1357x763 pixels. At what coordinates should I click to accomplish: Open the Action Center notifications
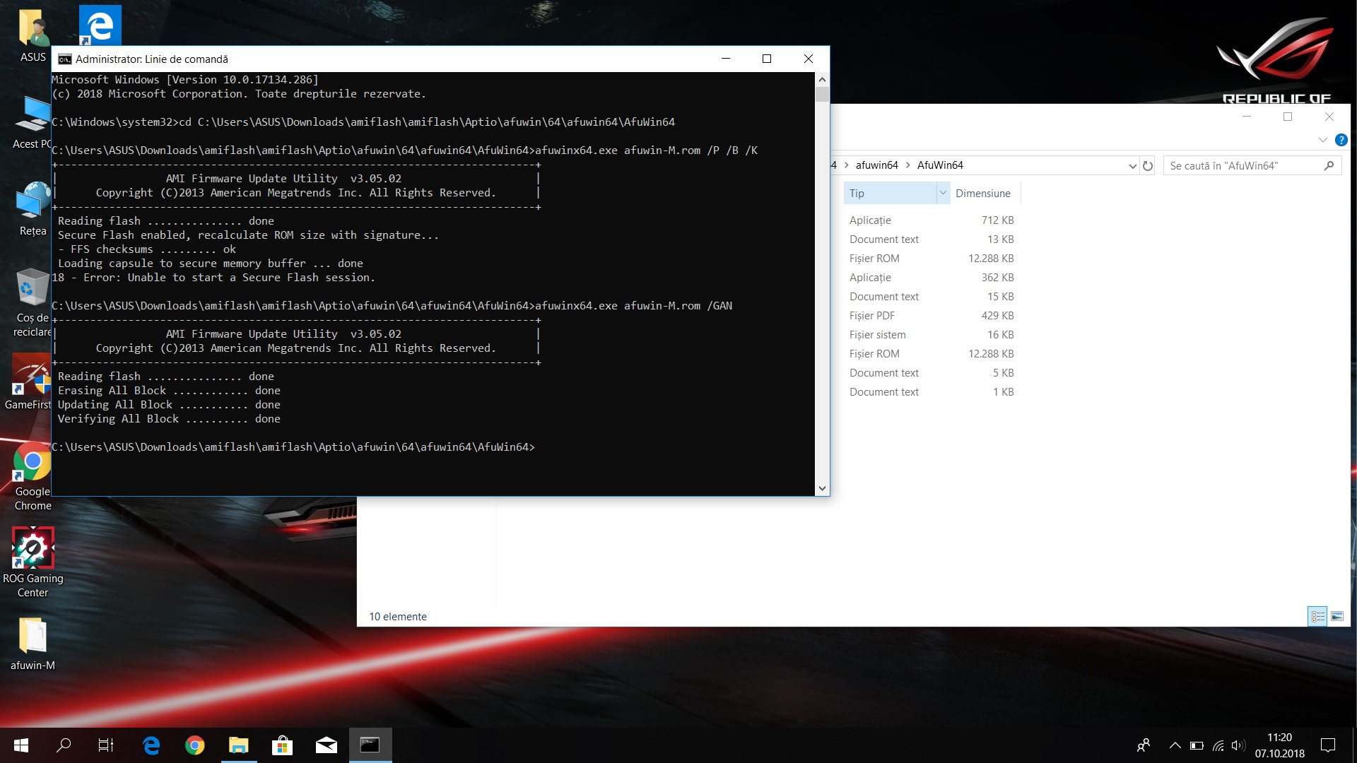coord(1328,745)
